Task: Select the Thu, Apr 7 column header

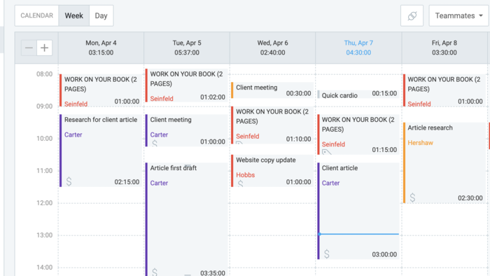Action: (x=358, y=48)
